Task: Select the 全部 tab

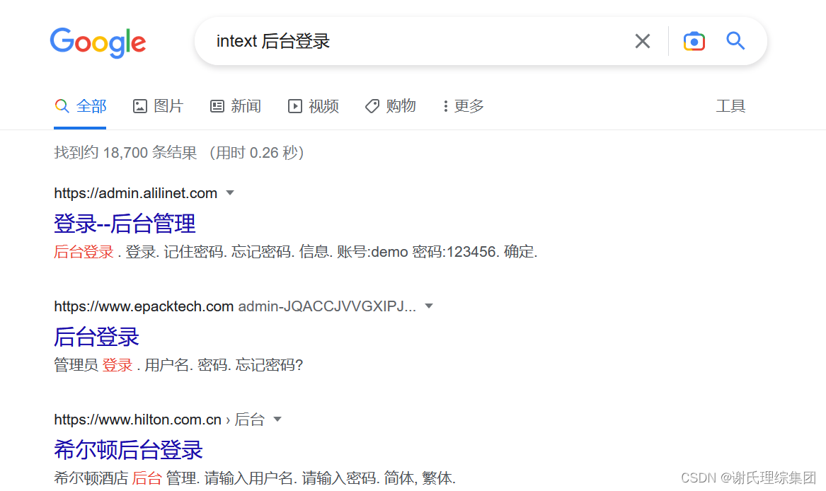Action: pos(80,106)
